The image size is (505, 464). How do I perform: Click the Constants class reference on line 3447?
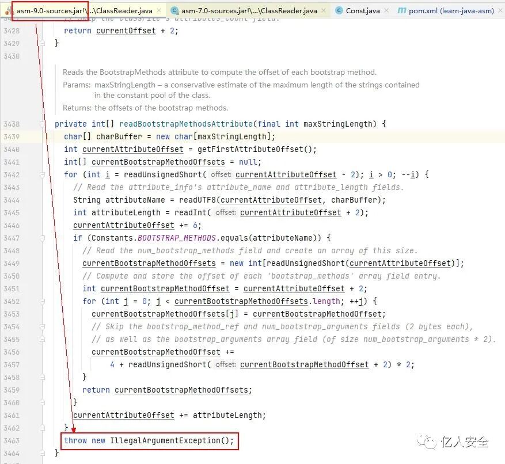tap(112, 238)
